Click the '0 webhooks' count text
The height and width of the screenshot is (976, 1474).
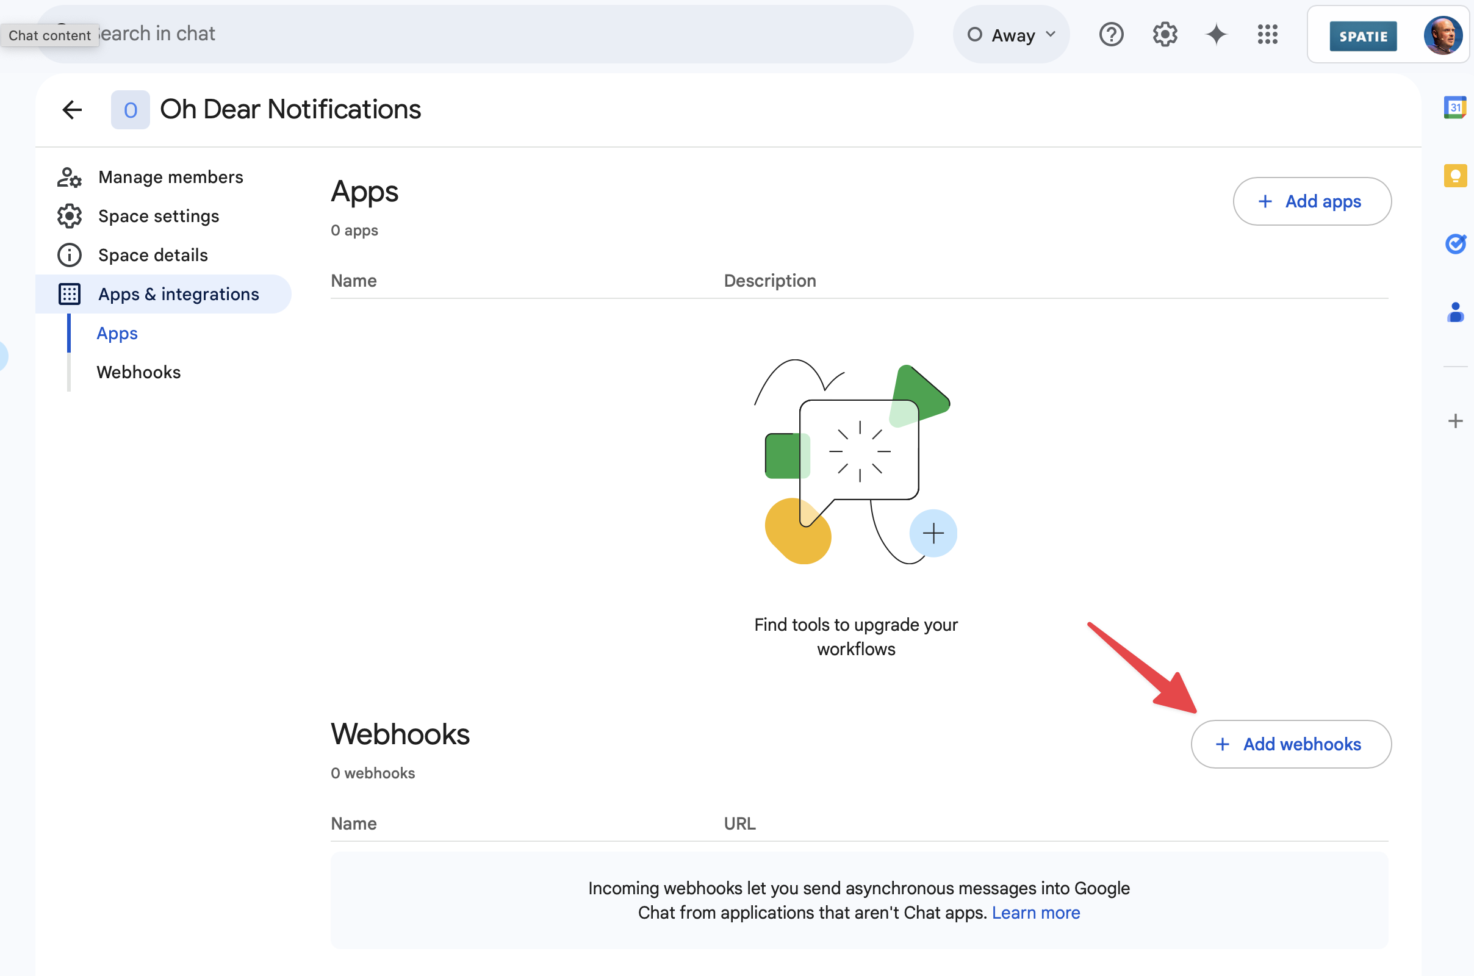click(x=373, y=773)
